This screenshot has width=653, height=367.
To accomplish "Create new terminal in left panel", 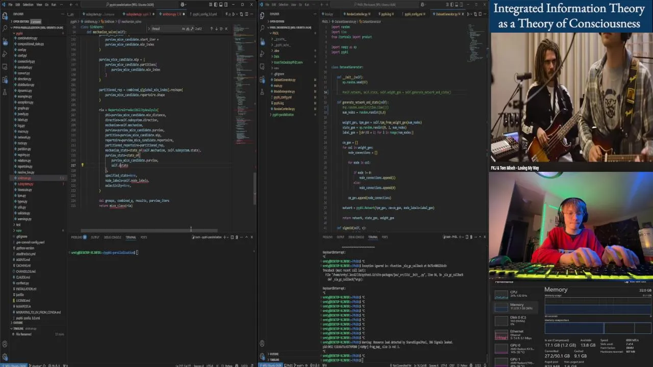I will point(224,237).
